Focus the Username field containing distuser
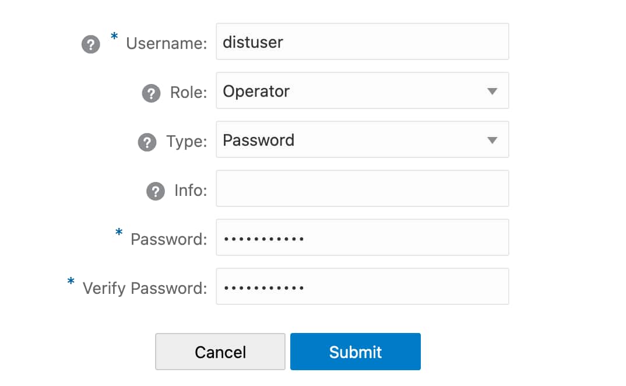The image size is (626, 386). coord(361,41)
